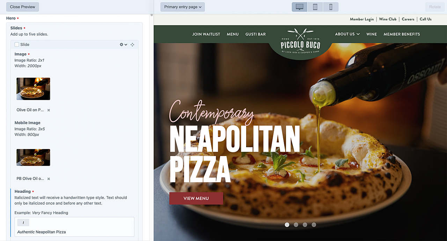This screenshot has height=241, width=447.
Task: Switch to tablet preview icon
Action: pos(315,7)
